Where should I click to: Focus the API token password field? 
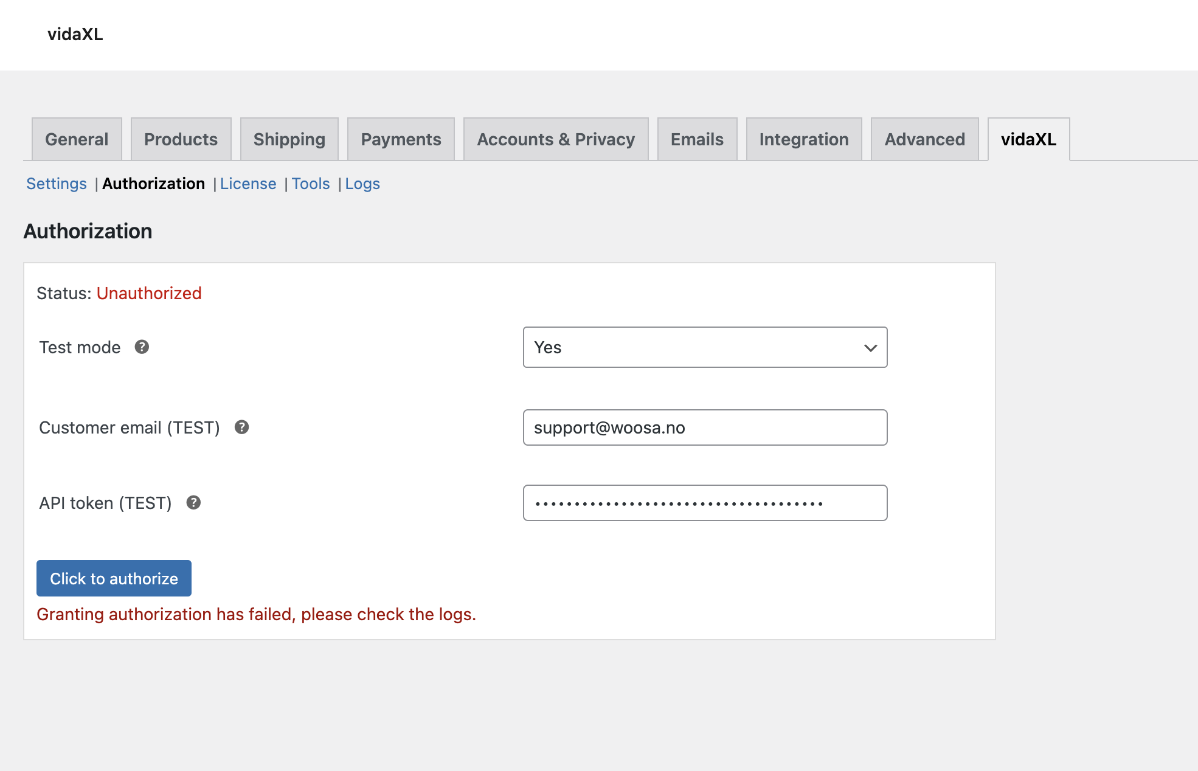tap(704, 503)
